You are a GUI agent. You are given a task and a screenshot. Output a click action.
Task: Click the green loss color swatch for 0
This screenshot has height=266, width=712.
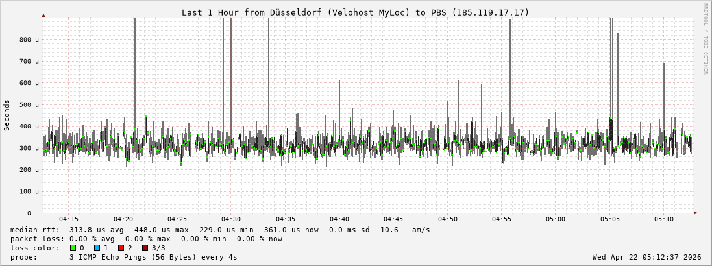73,248
